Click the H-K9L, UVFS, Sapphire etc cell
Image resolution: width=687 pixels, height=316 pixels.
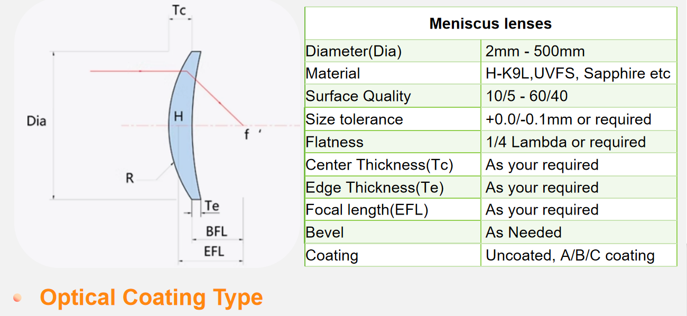(x=579, y=74)
